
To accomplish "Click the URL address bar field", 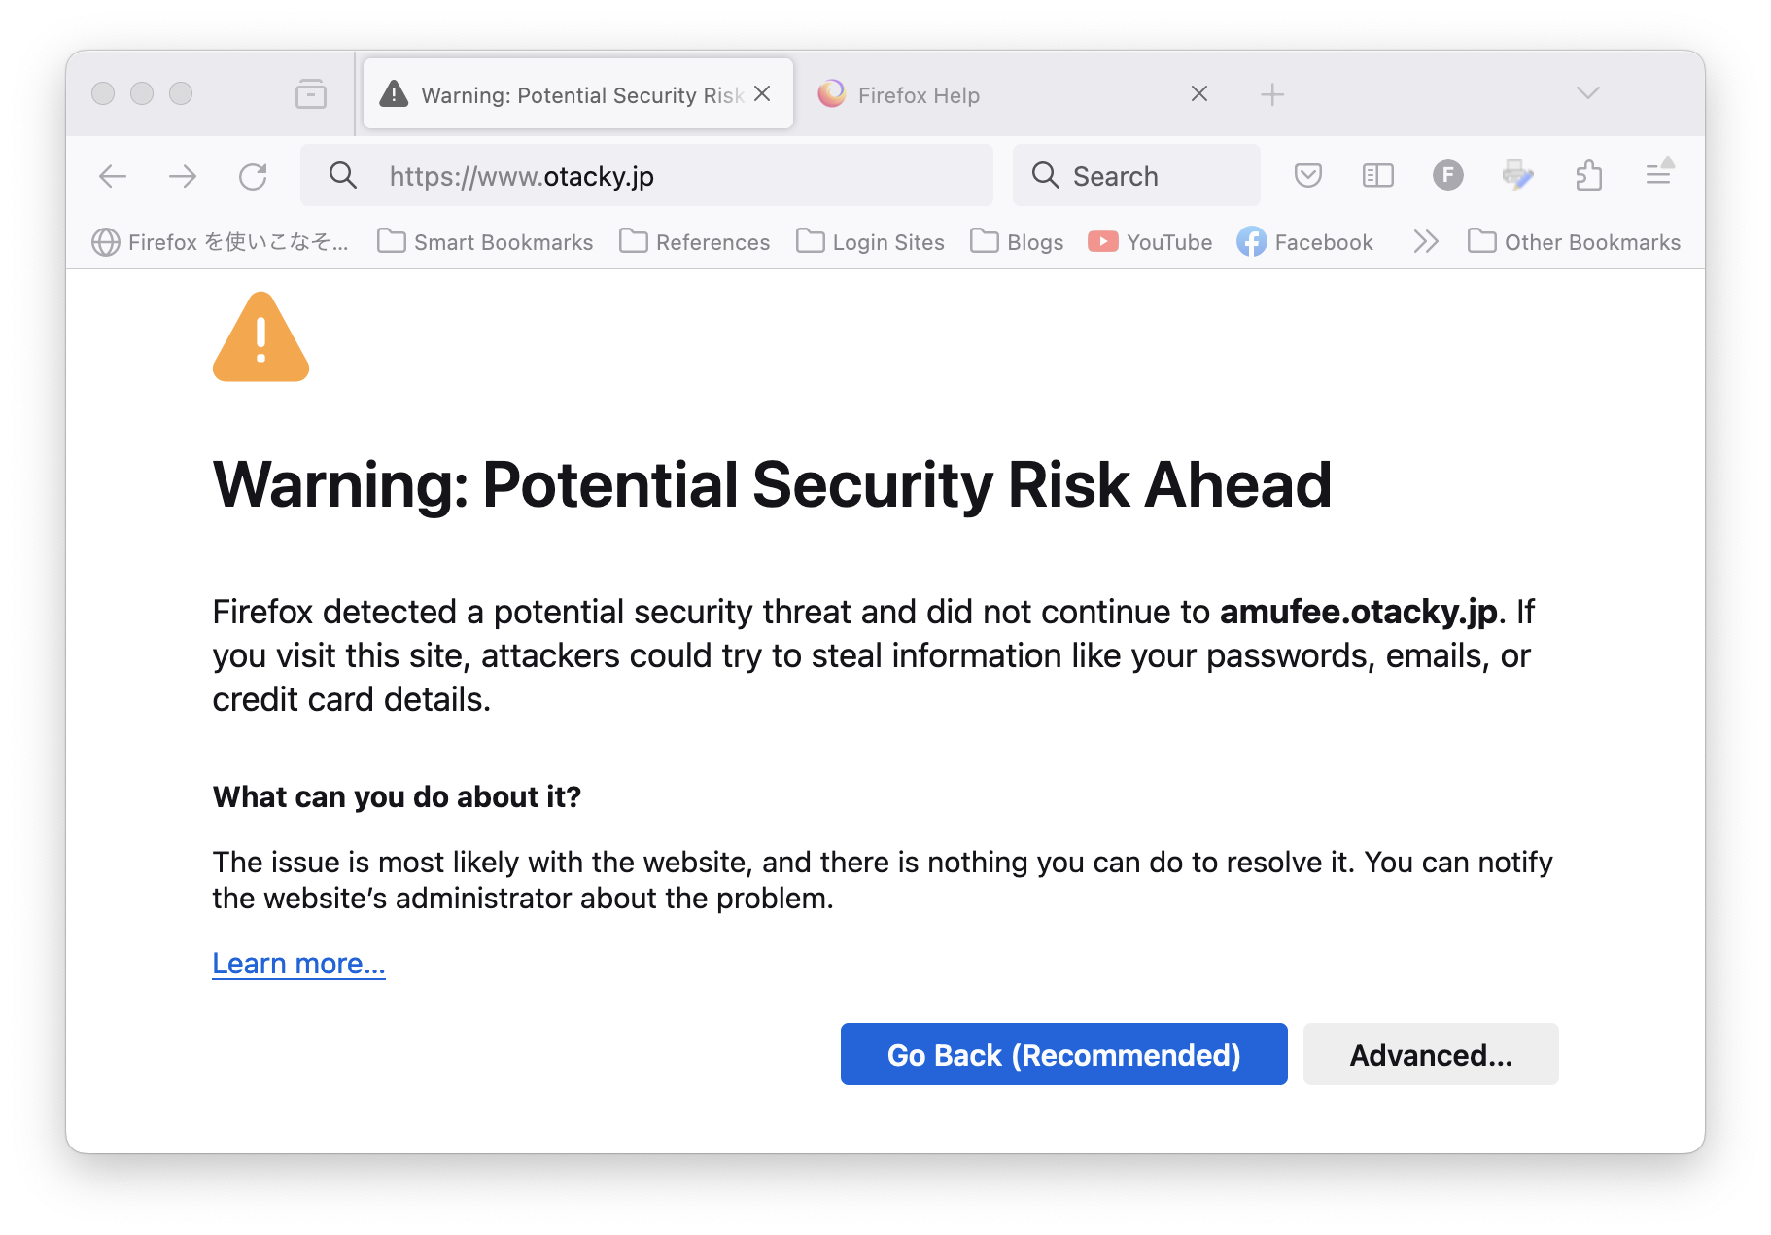I will (x=646, y=176).
